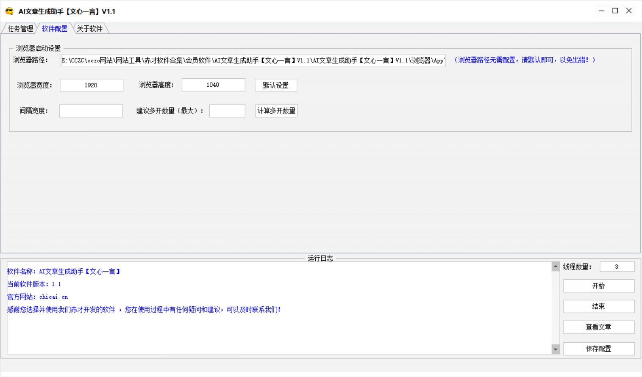Image resolution: width=642 pixels, height=377 pixels.
Task: Click the log scrollbar up arrow
Action: click(x=556, y=266)
